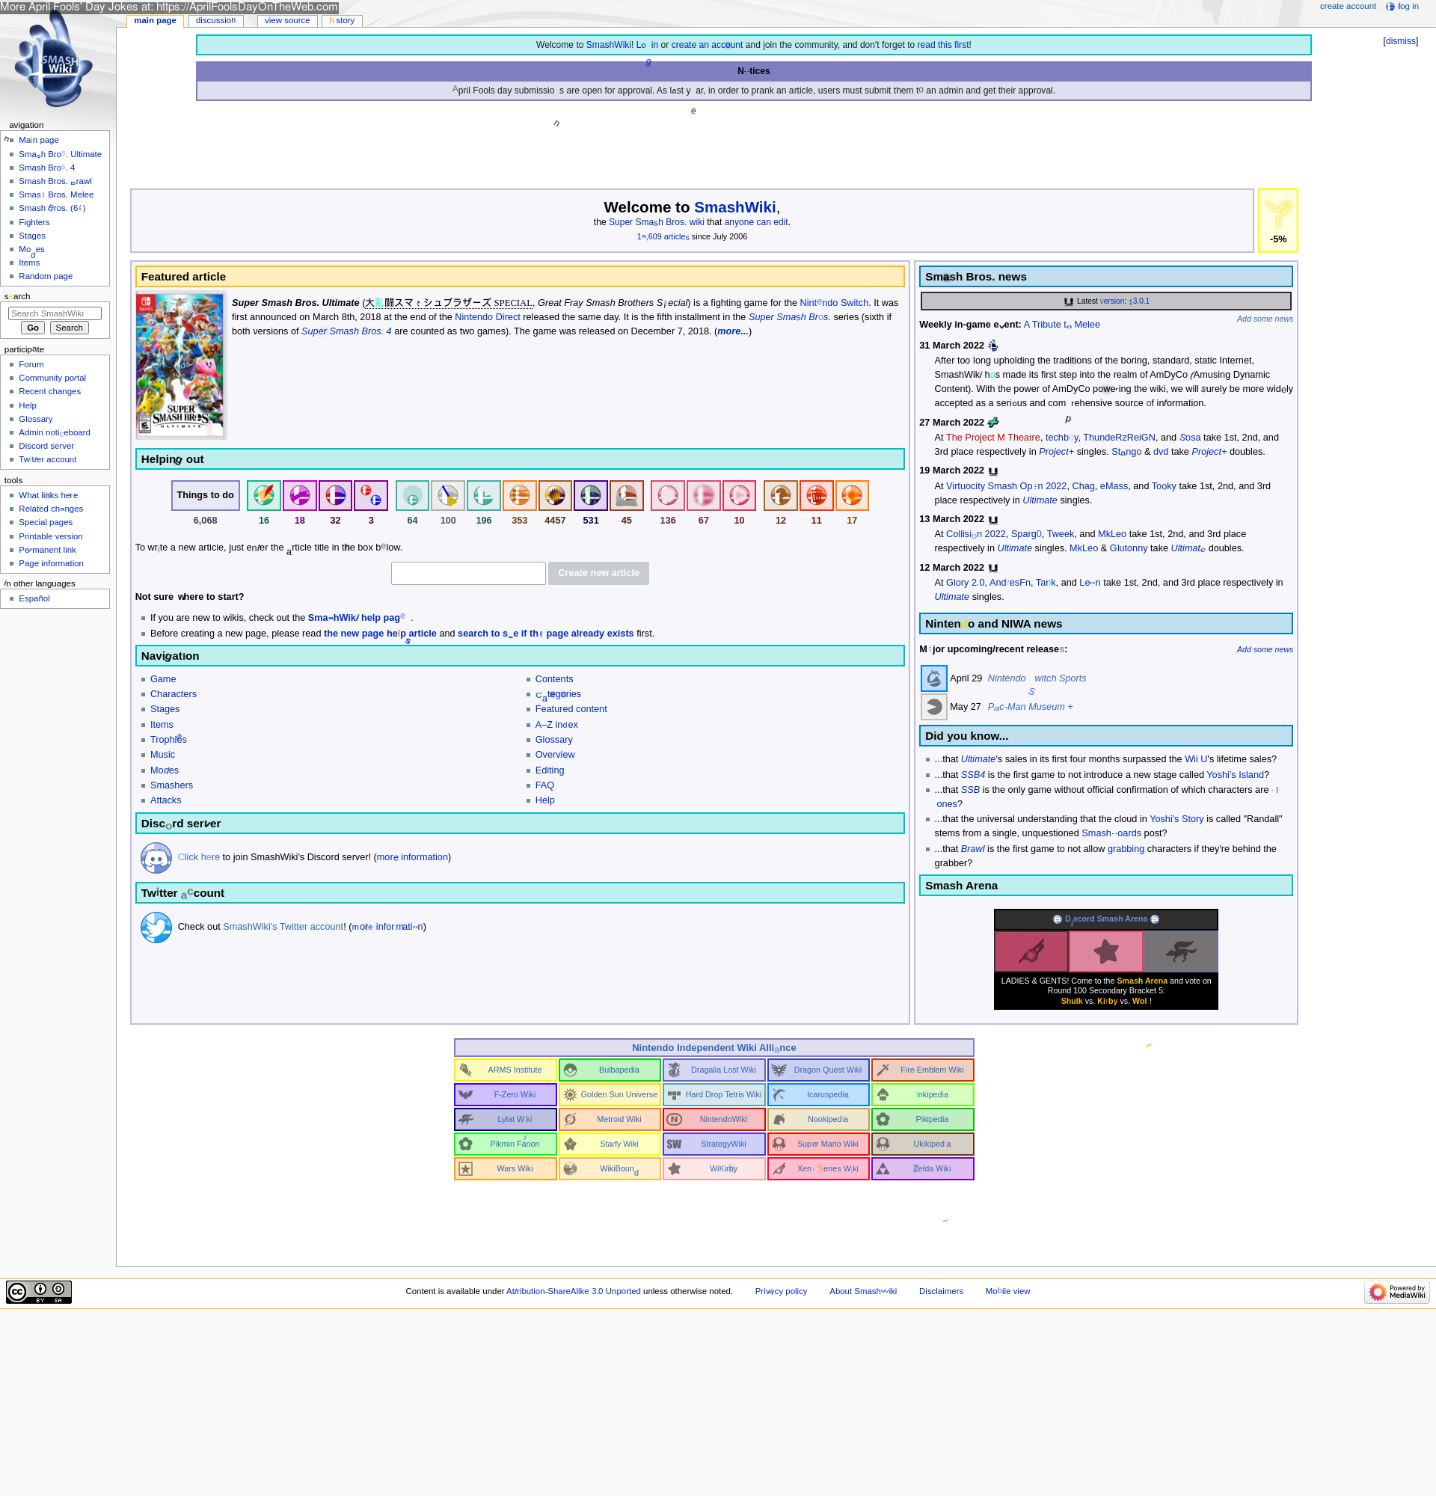Open the Pikipedia wiki tile
Screen dimensions: 1436x1496
922,1120
